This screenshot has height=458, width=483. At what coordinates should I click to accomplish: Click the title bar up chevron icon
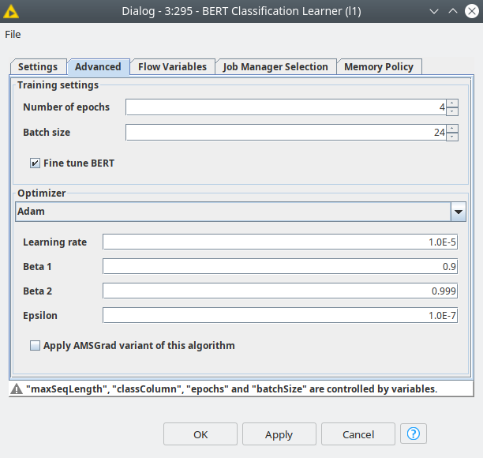coord(453,11)
